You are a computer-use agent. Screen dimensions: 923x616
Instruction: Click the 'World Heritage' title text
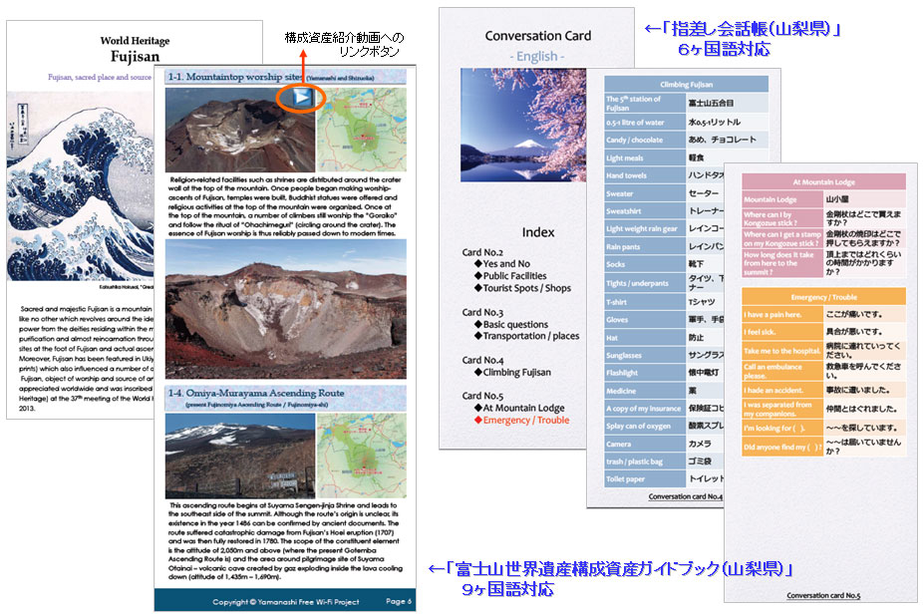click(x=135, y=41)
